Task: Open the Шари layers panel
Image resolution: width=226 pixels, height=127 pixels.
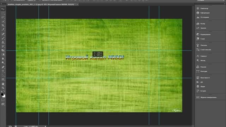Action: pyautogui.click(x=201, y=86)
